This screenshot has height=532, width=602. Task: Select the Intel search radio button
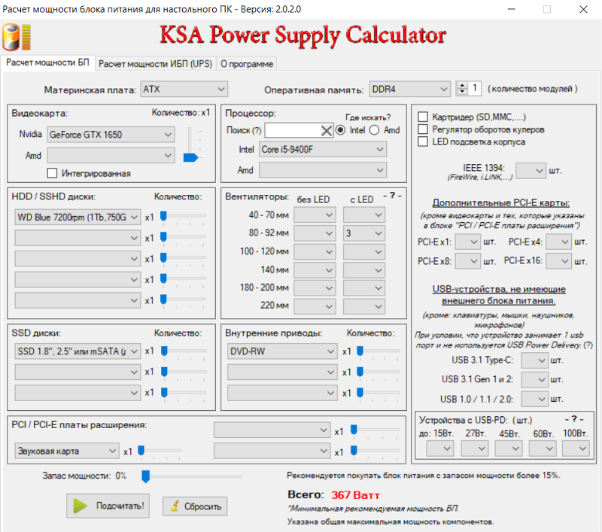pos(340,130)
